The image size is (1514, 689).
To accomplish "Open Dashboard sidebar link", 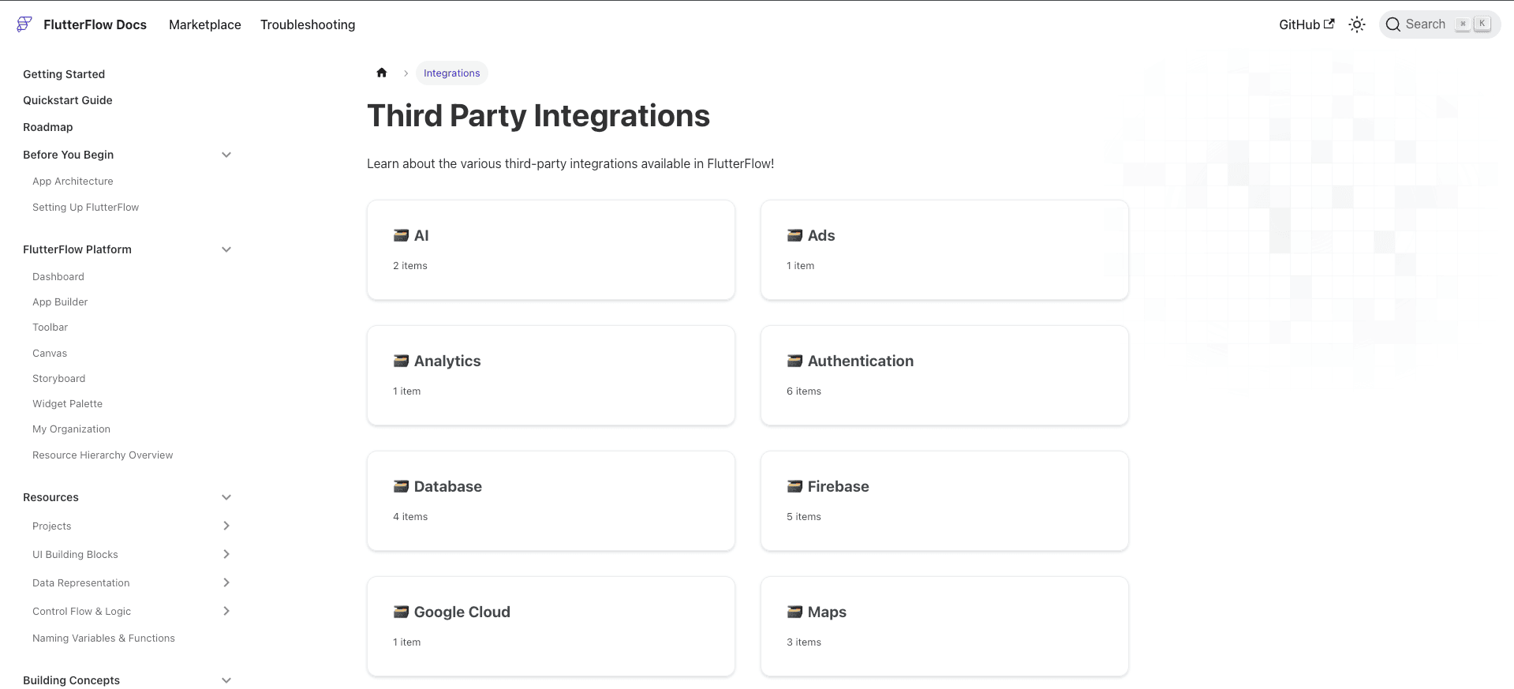I will (58, 276).
